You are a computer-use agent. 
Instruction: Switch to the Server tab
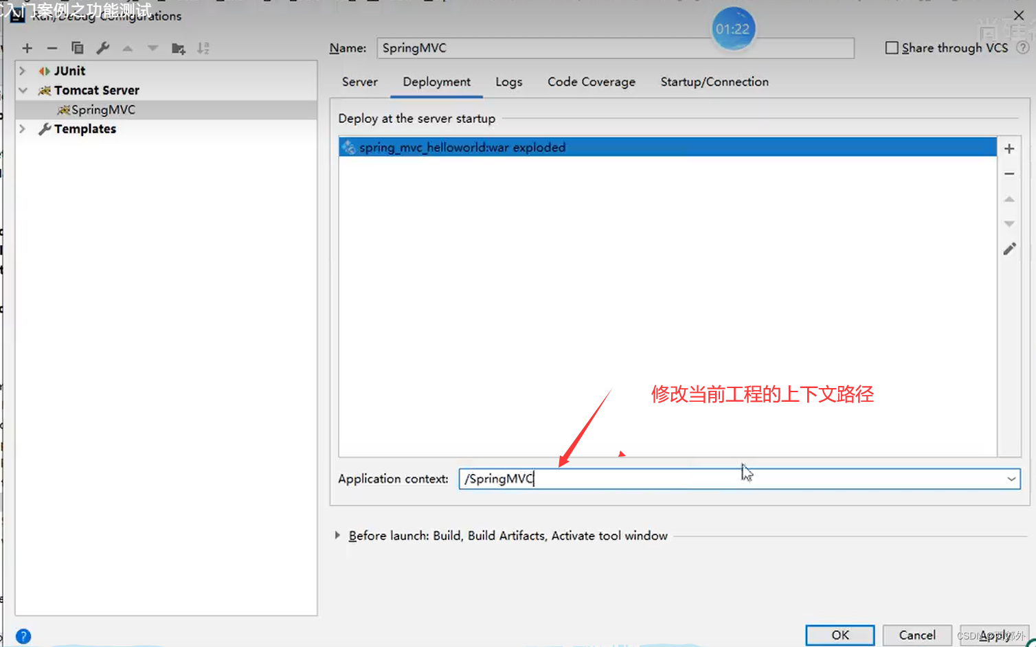click(360, 82)
